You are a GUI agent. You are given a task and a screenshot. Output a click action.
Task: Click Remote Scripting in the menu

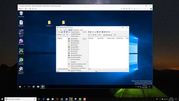point(78,59)
